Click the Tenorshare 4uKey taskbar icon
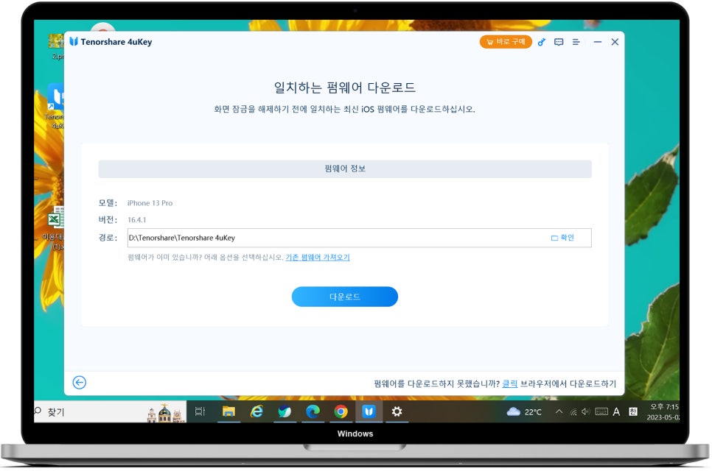 369,411
